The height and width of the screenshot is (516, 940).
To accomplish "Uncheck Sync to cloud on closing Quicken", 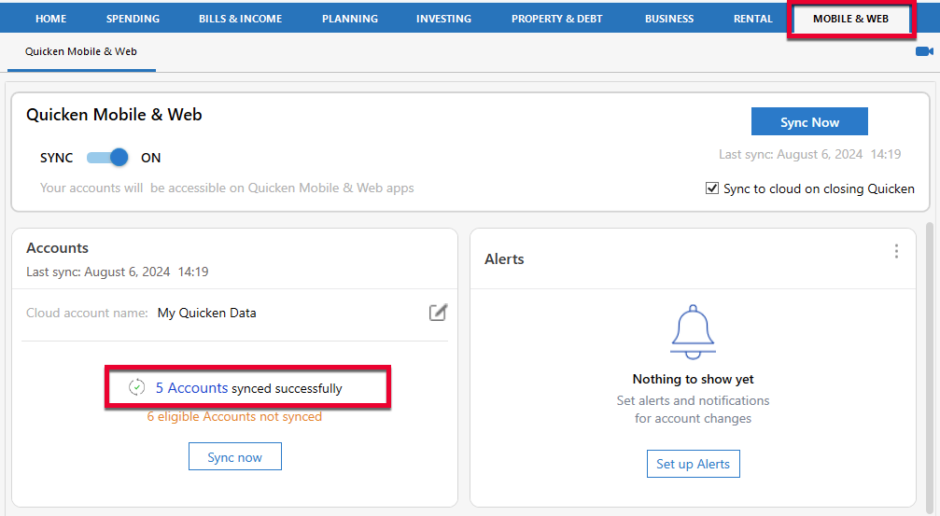I will [x=712, y=188].
